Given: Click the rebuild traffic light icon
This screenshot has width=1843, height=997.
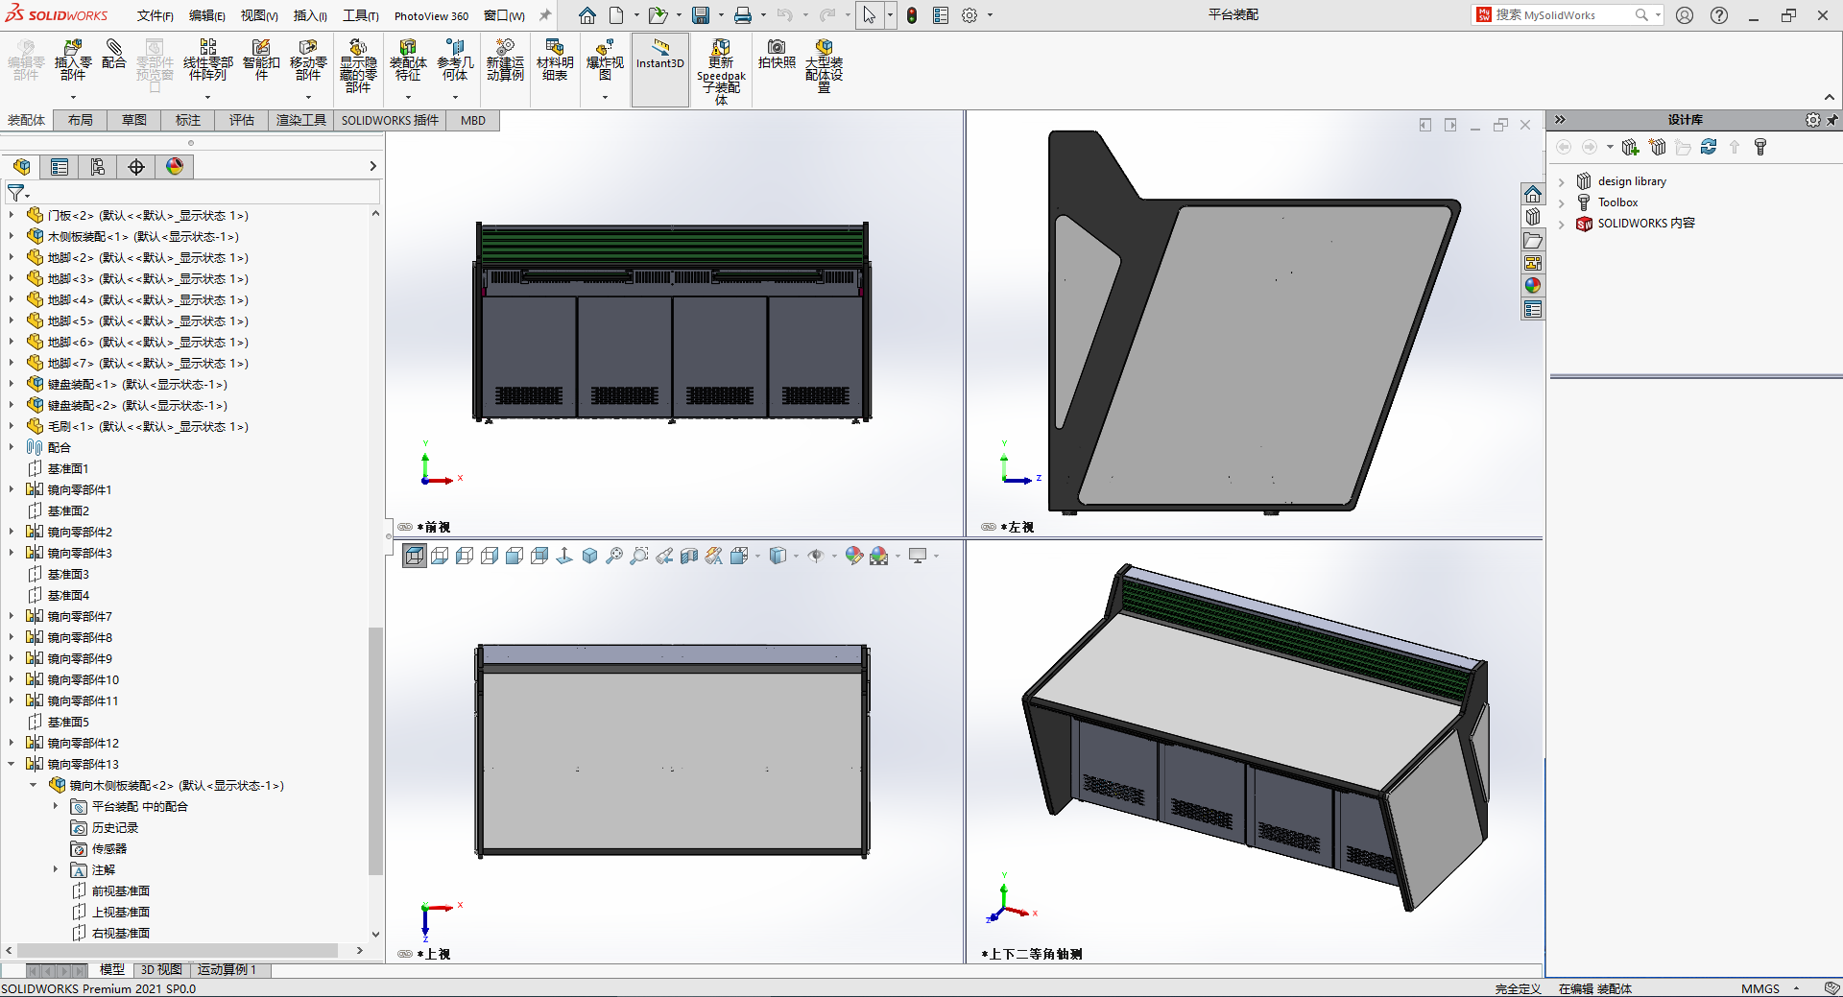Looking at the screenshot, I should tap(912, 15).
